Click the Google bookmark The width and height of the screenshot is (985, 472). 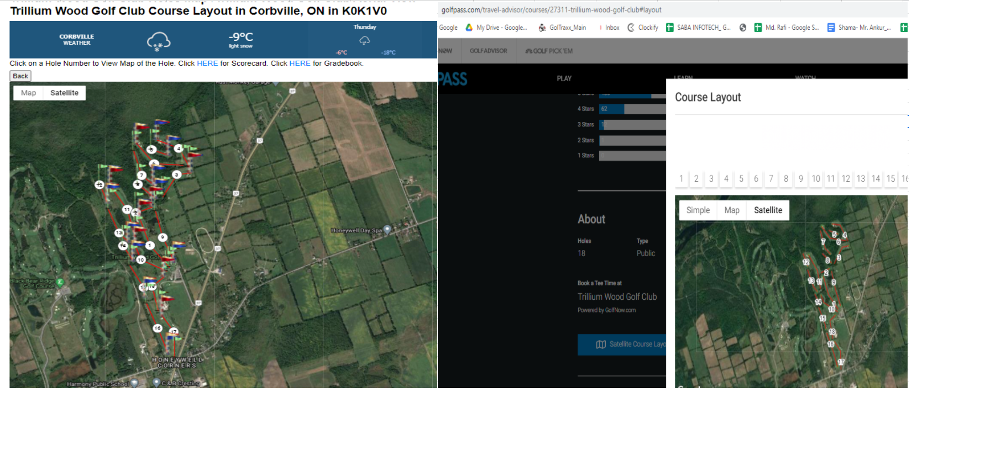[x=448, y=28]
